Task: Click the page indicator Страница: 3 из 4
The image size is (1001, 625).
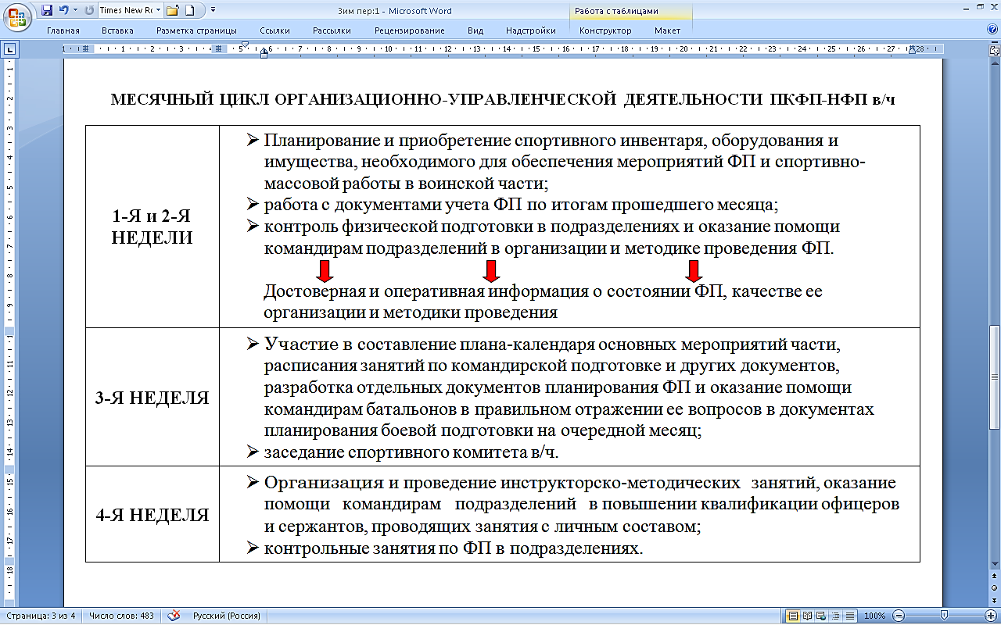Action: coord(39,616)
